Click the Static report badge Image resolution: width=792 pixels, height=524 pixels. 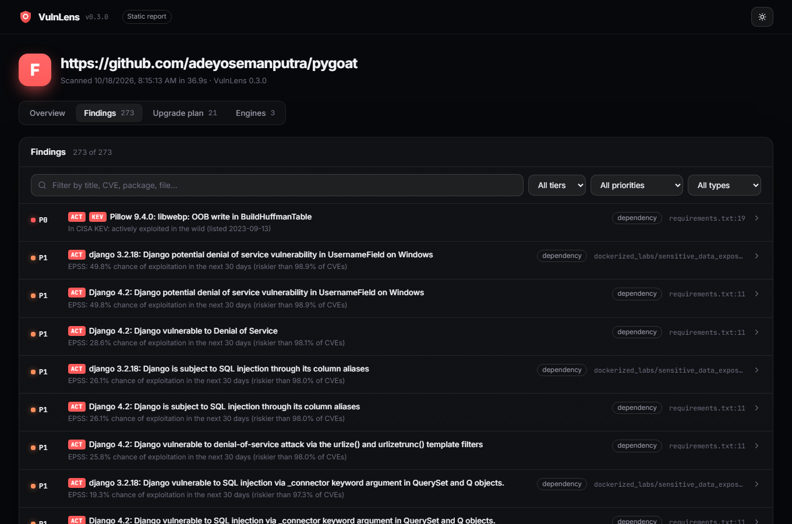point(147,17)
